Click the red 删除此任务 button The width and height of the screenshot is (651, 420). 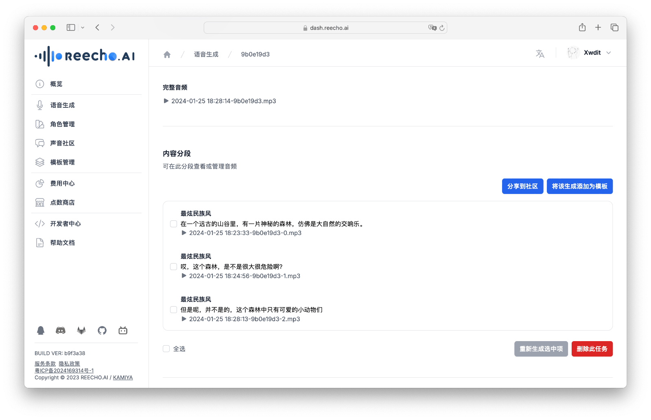592,349
